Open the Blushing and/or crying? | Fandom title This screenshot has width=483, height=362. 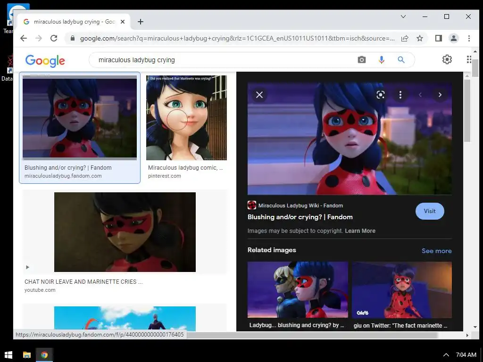click(x=300, y=217)
